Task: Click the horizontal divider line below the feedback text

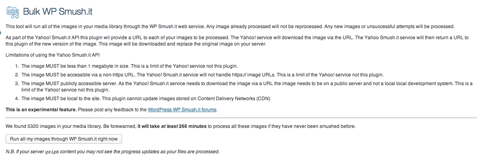Action: pos(241,118)
